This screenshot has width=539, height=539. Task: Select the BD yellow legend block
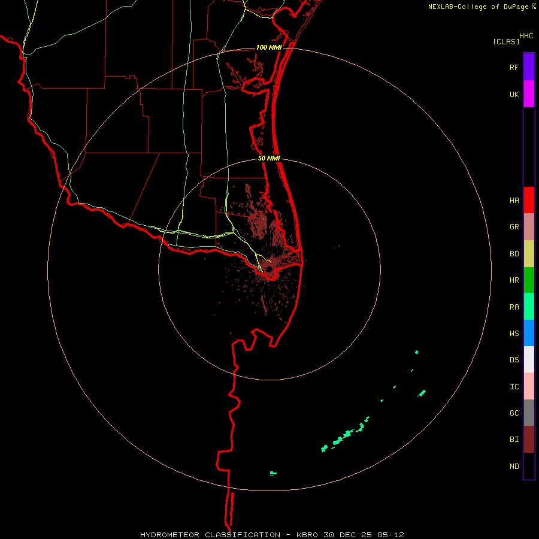[x=529, y=254]
